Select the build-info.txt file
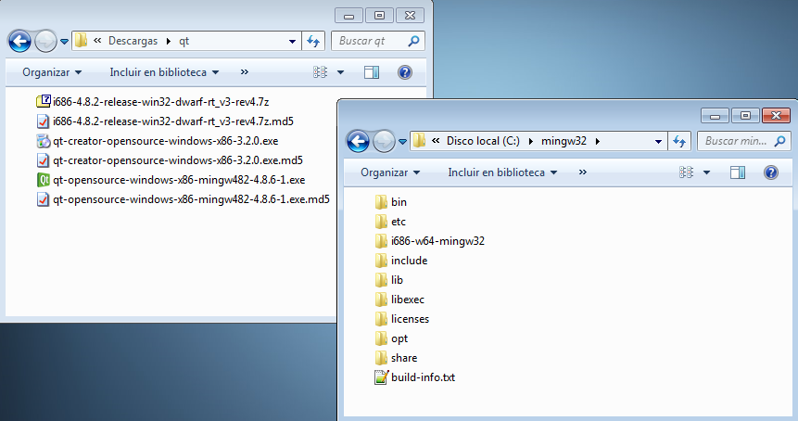This screenshot has height=421, width=798. pyautogui.click(x=415, y=377)
